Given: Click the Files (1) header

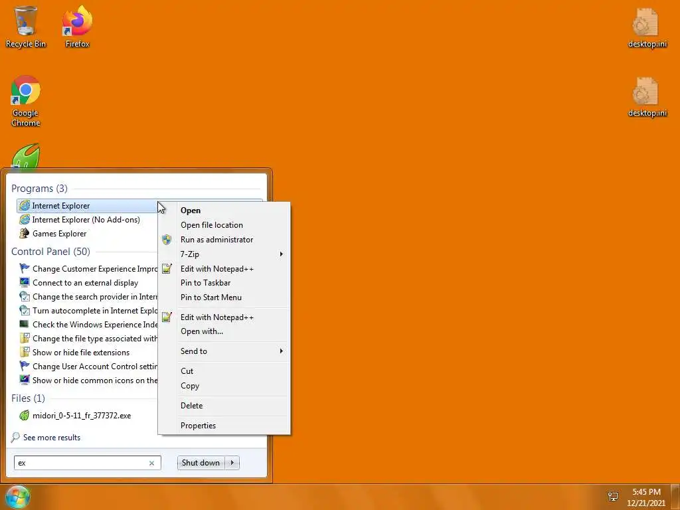Looking at the screenshot, I should coord(28,398).
